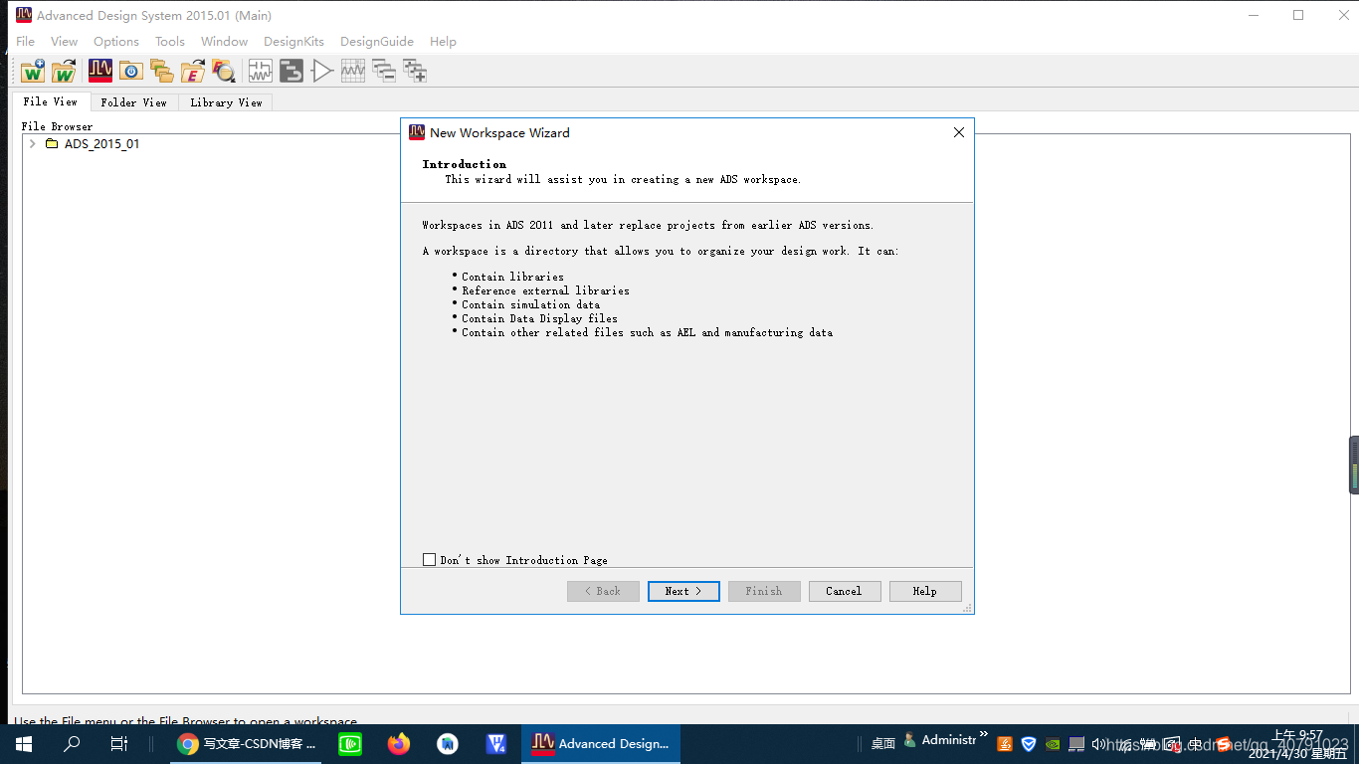Click the show all windows plus icon
1359x764 pixels.
[414, 71]
